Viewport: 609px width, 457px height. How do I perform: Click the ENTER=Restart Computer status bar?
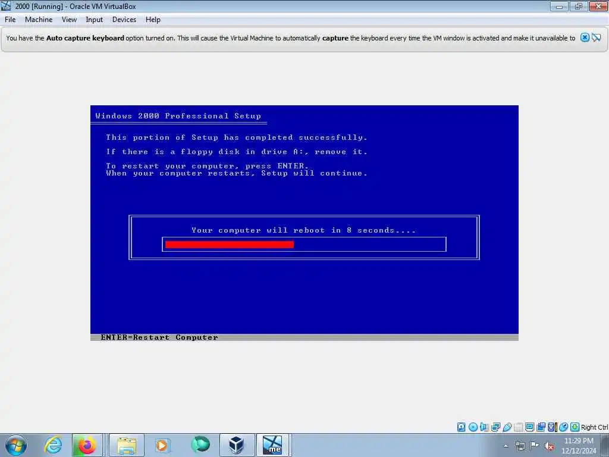304,337
